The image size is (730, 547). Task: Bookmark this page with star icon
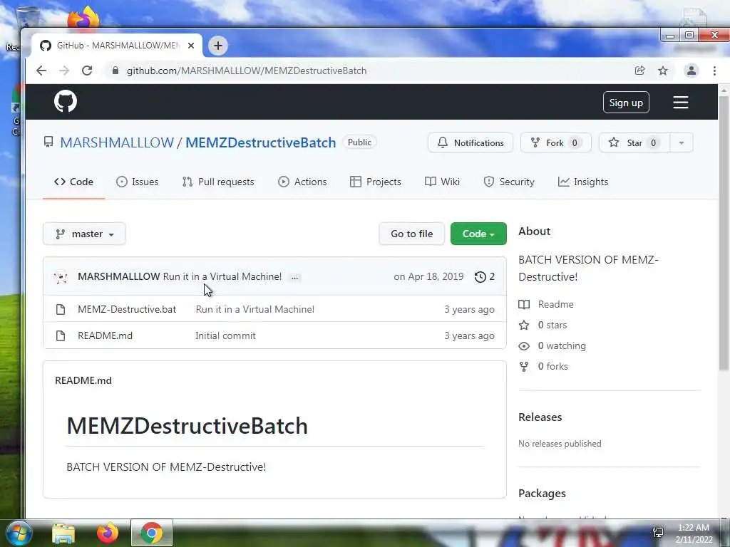(663, 71)
